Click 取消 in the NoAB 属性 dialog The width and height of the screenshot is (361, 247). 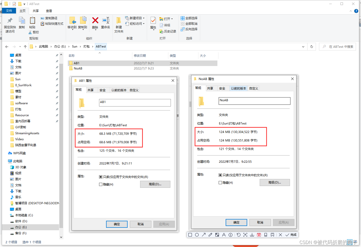click(260, 222)
